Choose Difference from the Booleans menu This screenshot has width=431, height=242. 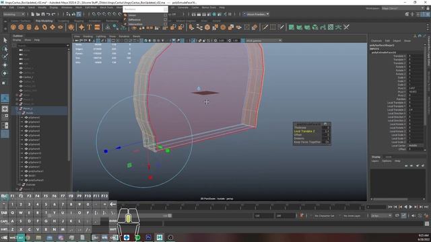(135, 19)
